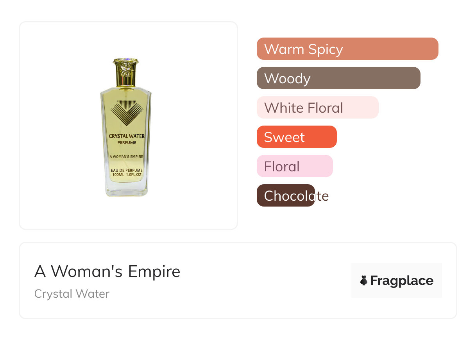Click the A Woman's Empire bottle text
This screenshot has width=476, height=338.
[x=126, y=156]
